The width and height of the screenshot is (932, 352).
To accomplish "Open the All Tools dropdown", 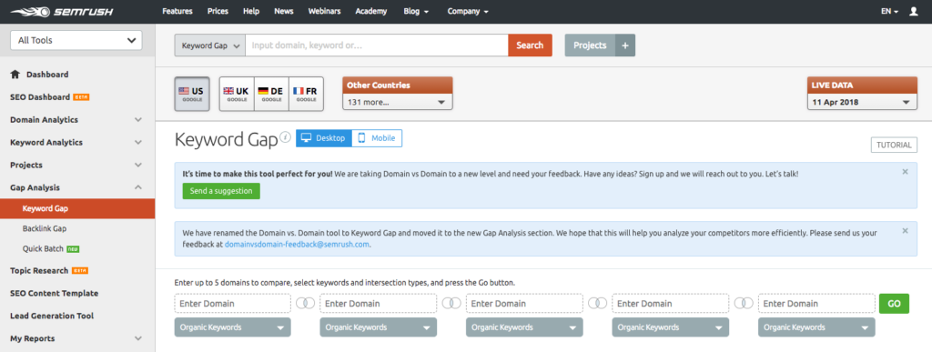I will click(76, 40).
